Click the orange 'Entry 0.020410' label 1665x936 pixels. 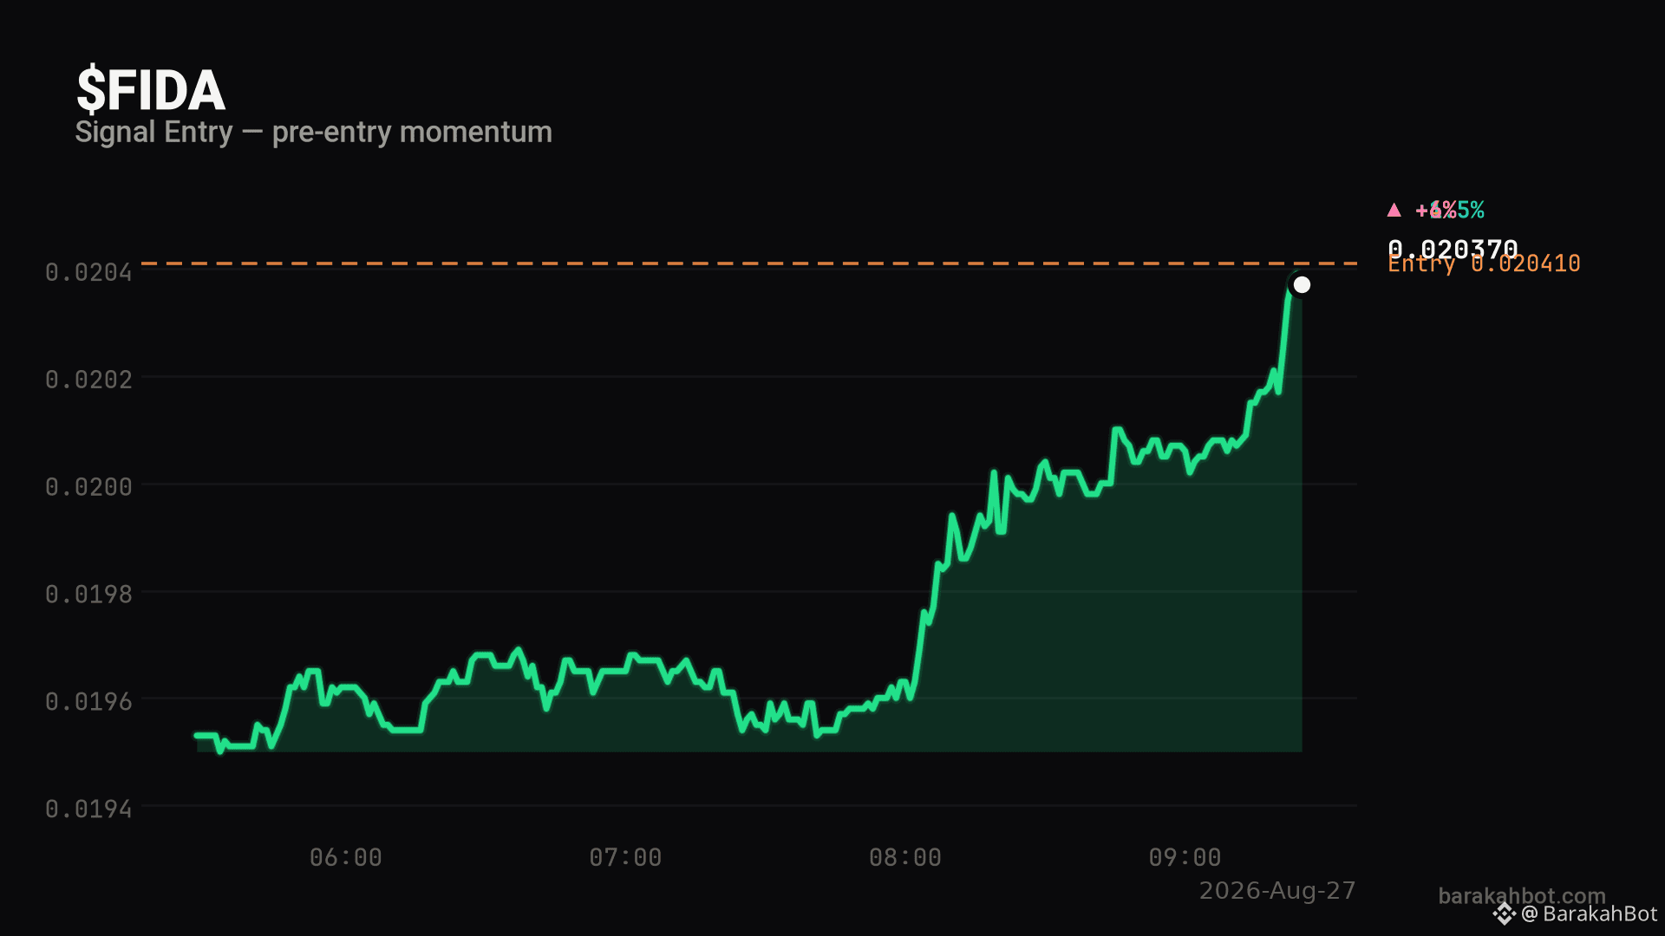[x=1484, y=264]
